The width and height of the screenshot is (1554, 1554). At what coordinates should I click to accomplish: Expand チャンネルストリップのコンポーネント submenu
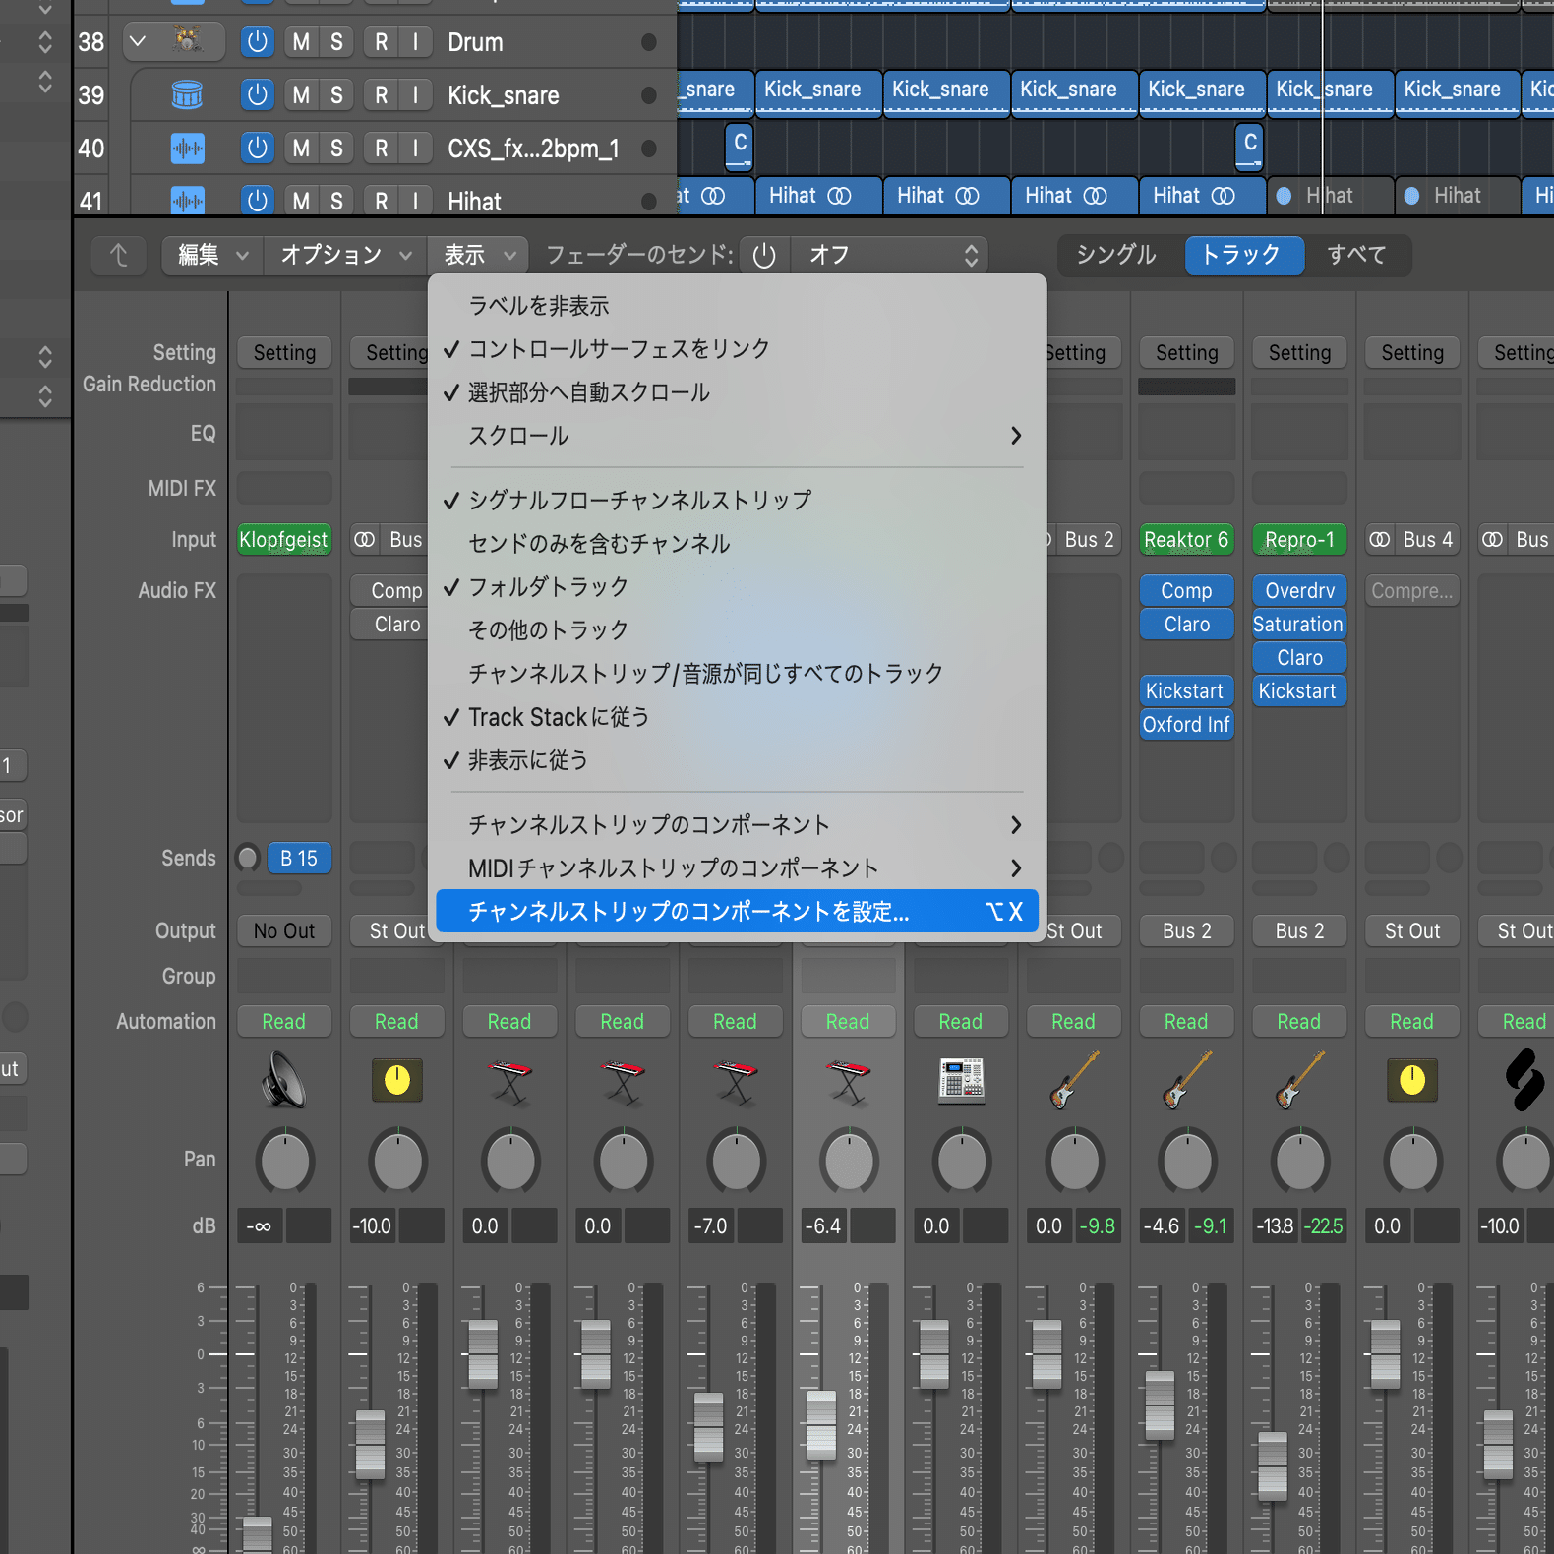click(737, 825)
